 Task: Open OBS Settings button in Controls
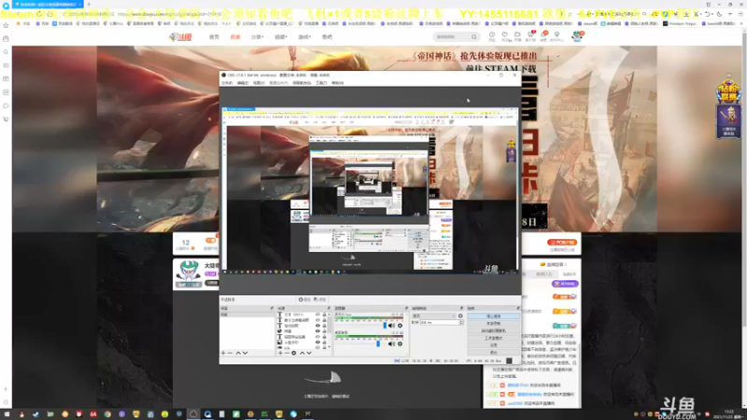click(493, 344)
